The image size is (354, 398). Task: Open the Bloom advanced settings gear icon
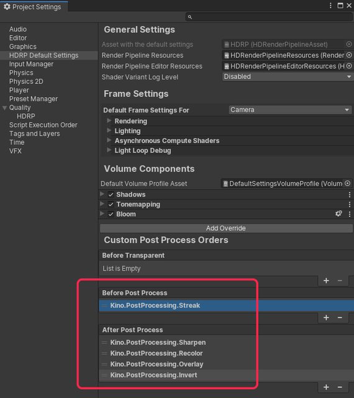(x=338, y=214)
